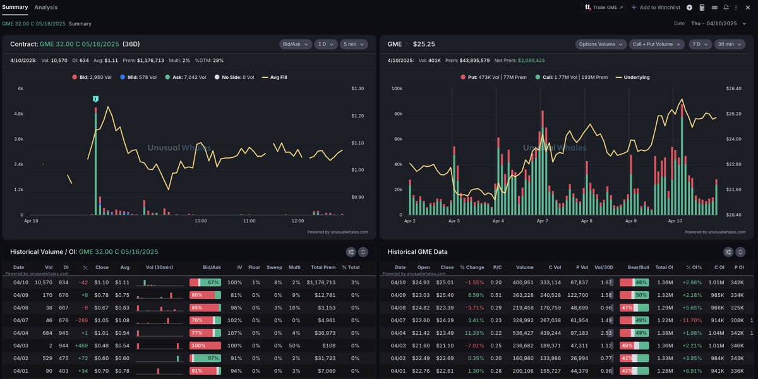Click the contract title link in chart header
758x379 pixels.
pos(79,44)
